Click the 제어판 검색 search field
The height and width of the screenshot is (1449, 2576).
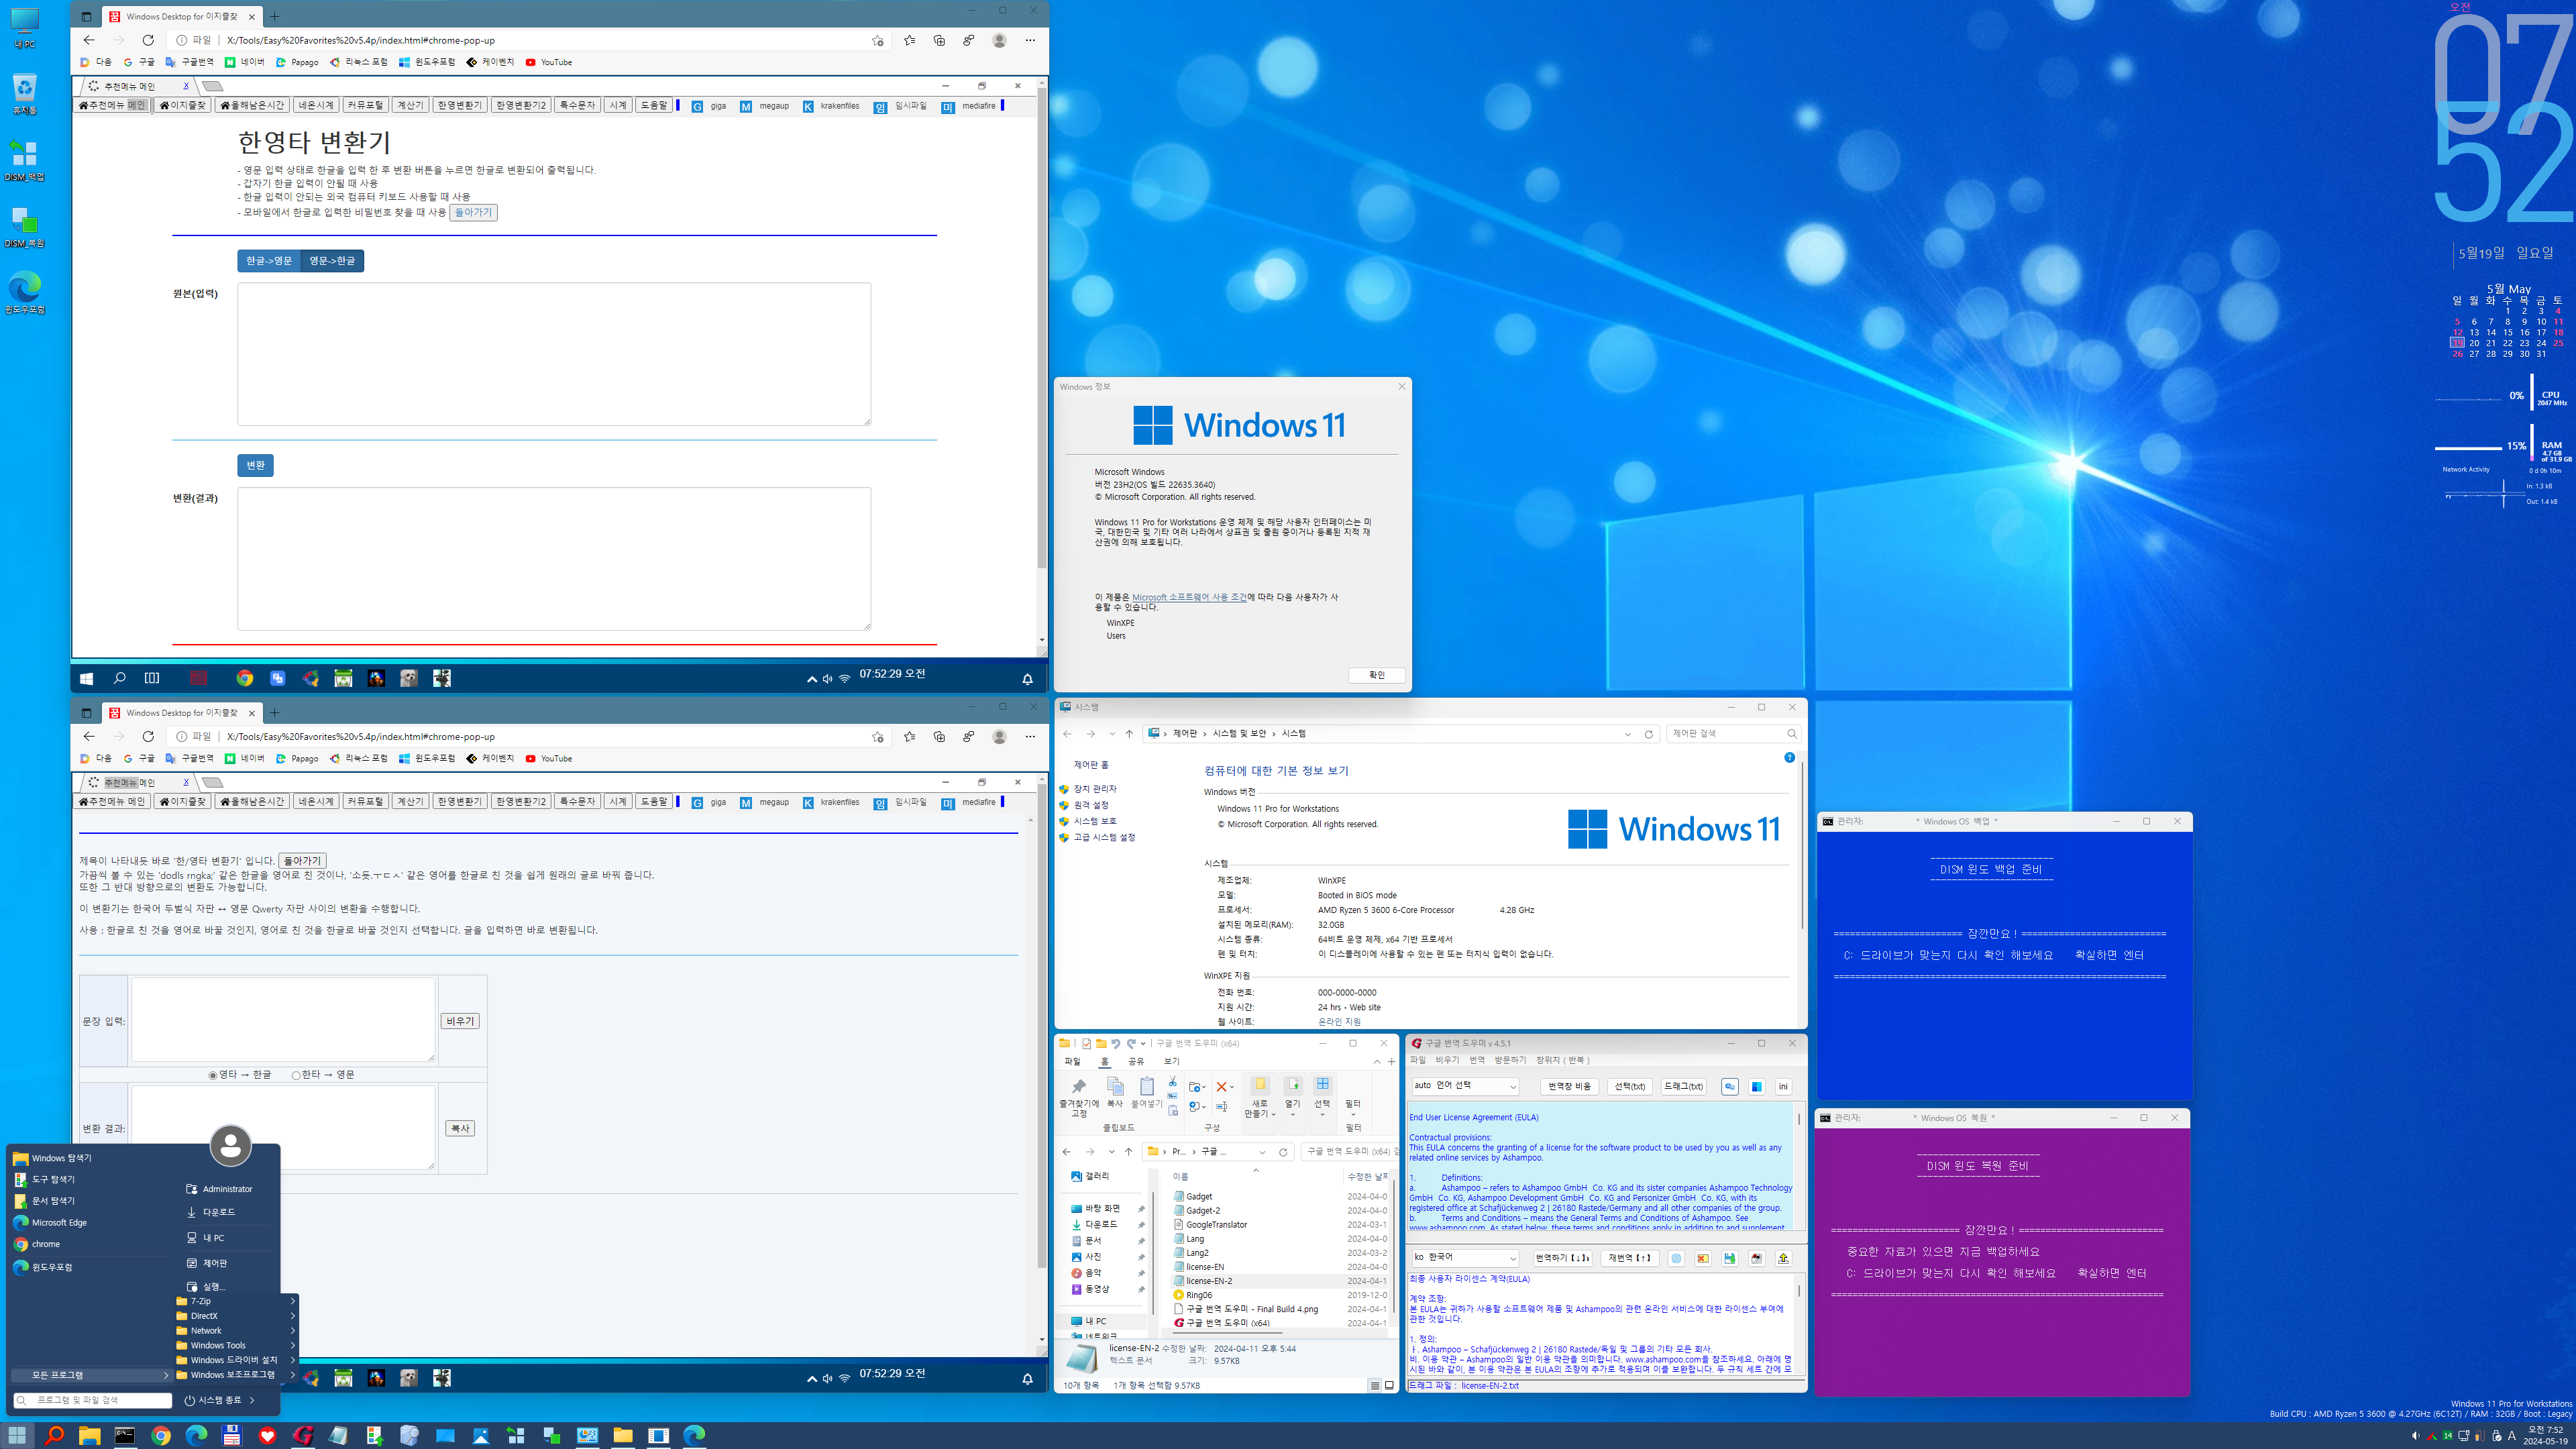1733,733
